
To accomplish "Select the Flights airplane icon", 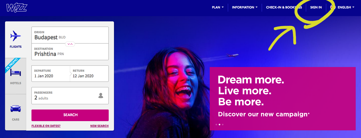I will tap(16, 36).
